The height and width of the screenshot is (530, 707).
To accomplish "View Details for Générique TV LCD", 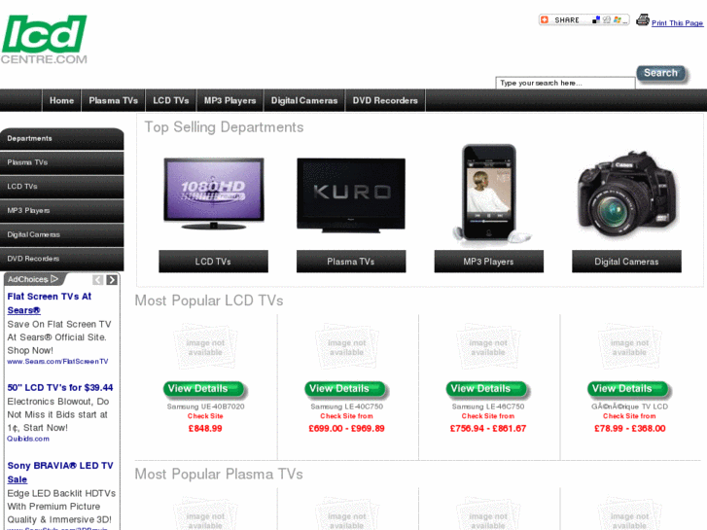I will [628, 389].
